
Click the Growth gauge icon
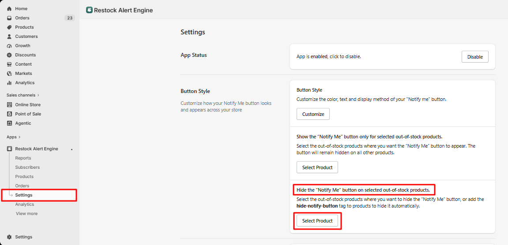(9, 46)
